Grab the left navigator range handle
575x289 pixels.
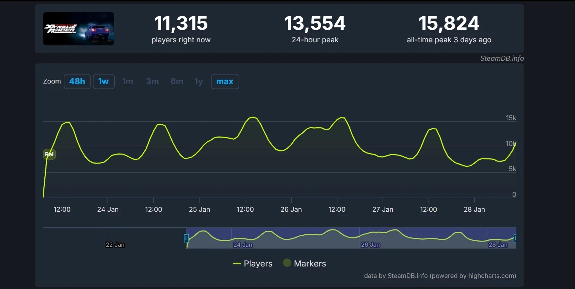coord(186,238)
